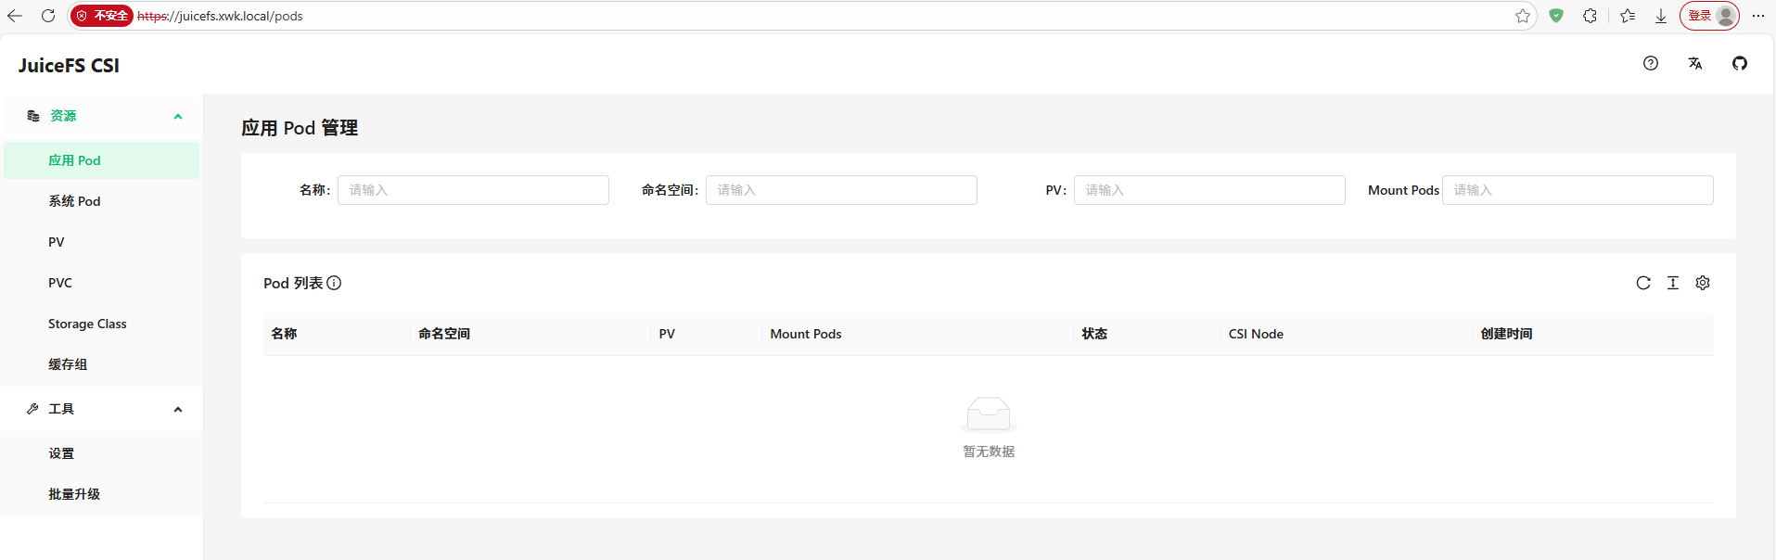Click the browser address bar URL

click(220, 16)
